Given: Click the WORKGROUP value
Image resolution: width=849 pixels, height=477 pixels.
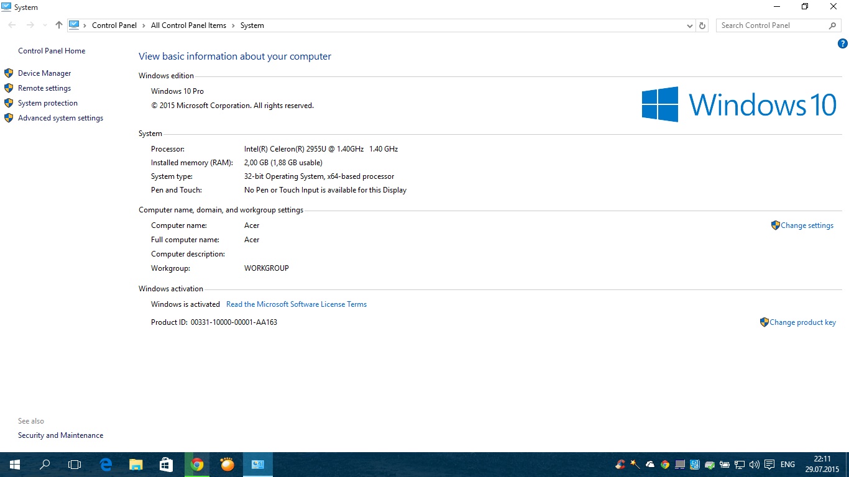Looking at the screenshot, I should (x=267, y=268).
